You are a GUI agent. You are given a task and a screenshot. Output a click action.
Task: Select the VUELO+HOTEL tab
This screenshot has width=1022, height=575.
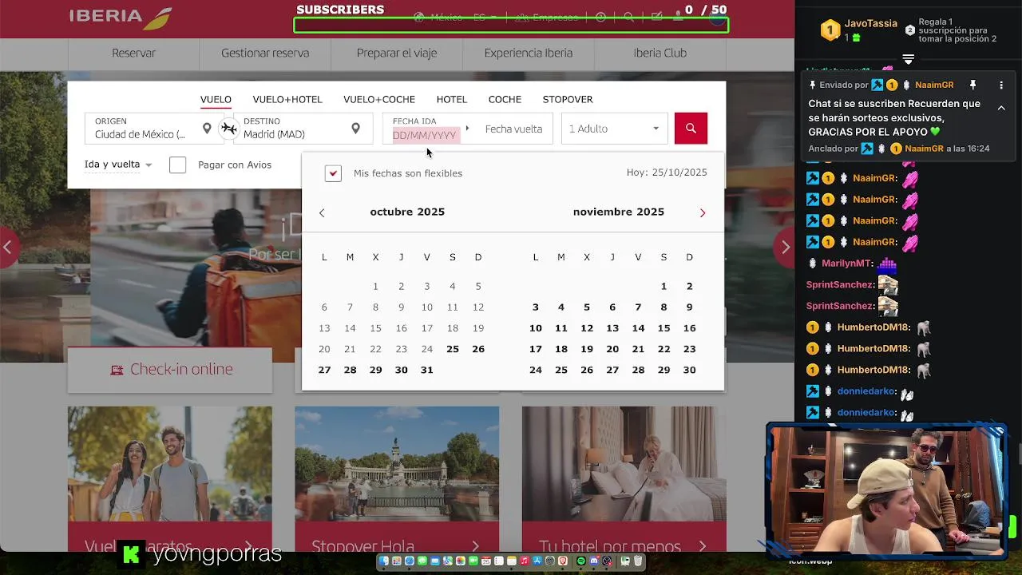point(287,100)
